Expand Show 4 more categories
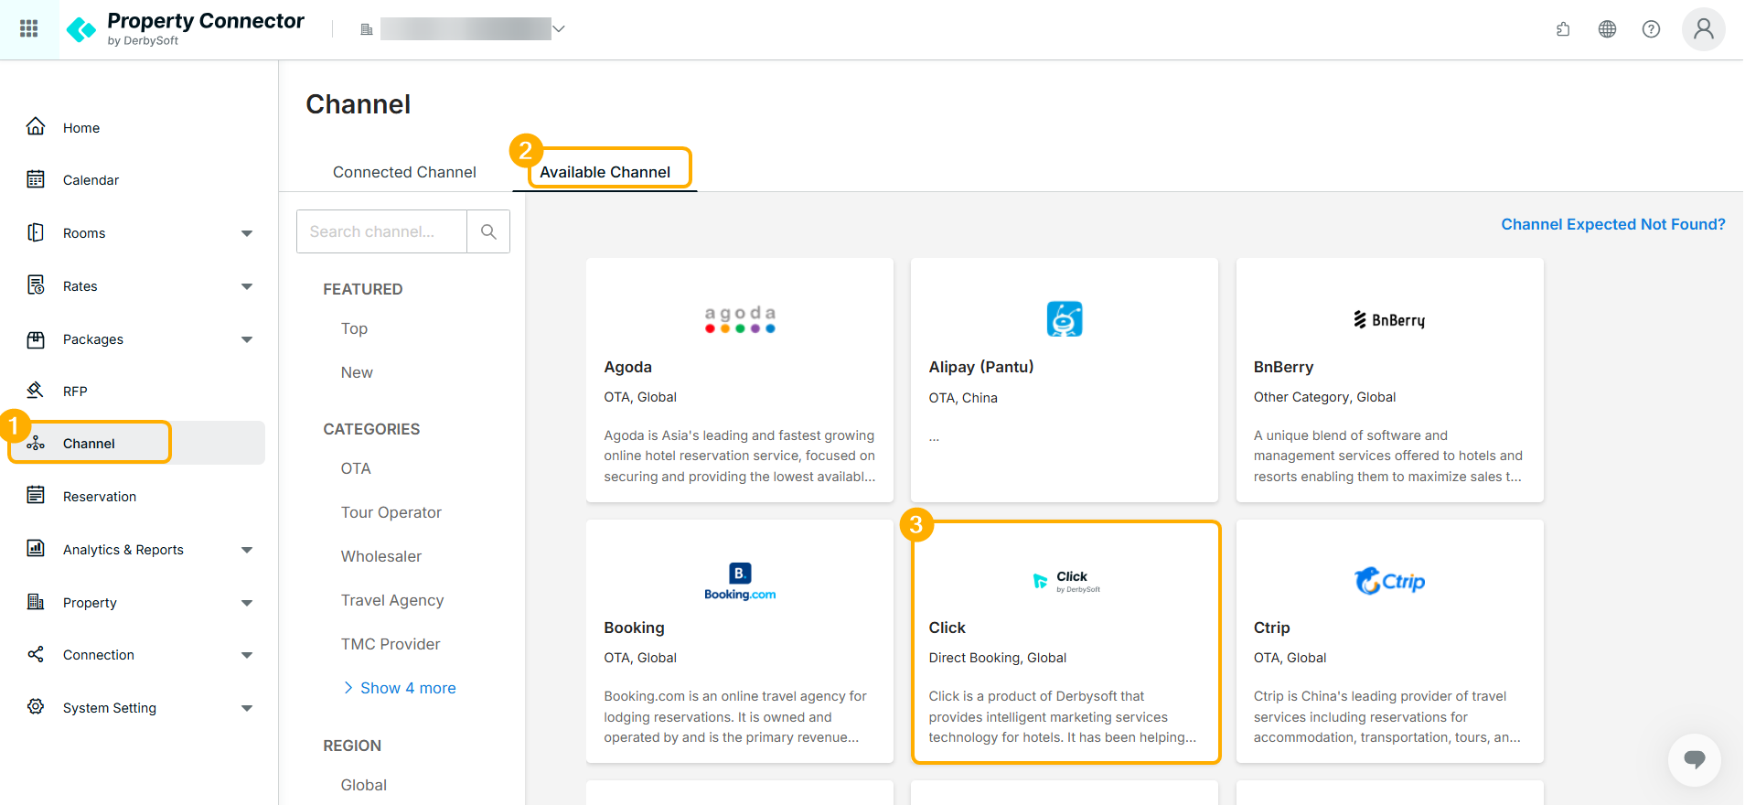1745x805 pixels. [399, 688]
